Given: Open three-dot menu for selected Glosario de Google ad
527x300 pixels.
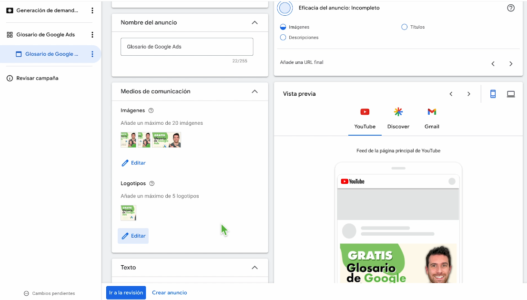Looking at the screenshot, I should [92, 54].
